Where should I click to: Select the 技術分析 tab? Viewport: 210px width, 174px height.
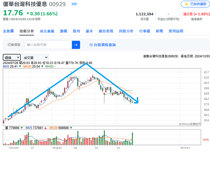(x=27, y=31)
